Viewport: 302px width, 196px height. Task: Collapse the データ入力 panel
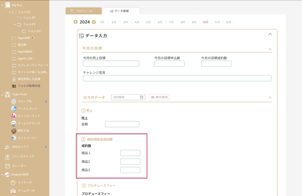270,34
